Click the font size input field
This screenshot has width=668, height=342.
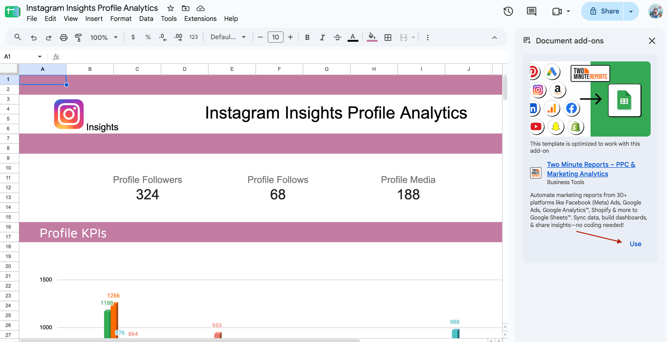pos(276,37)
